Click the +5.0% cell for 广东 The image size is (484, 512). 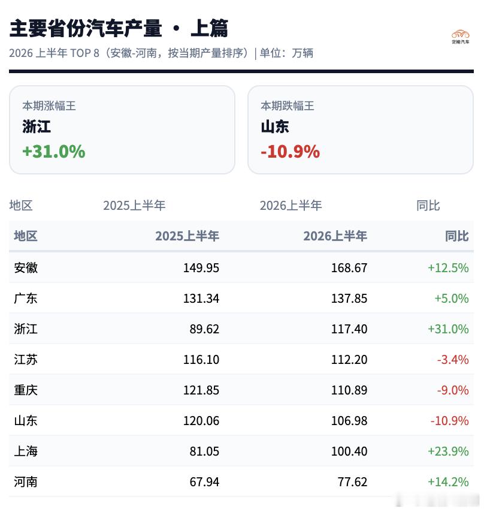point(452,299)
